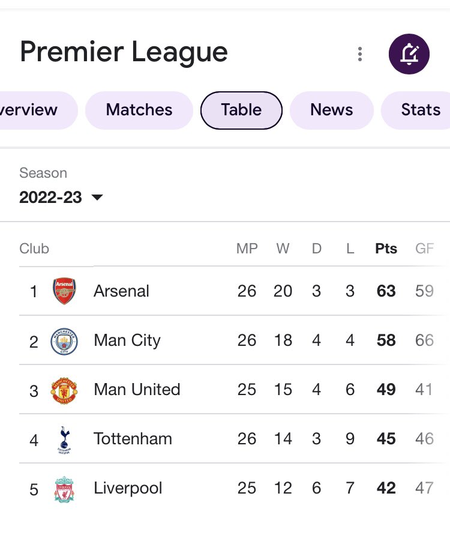Open the three-dot more options menu

pyautogui.click(x=360, y=54)
